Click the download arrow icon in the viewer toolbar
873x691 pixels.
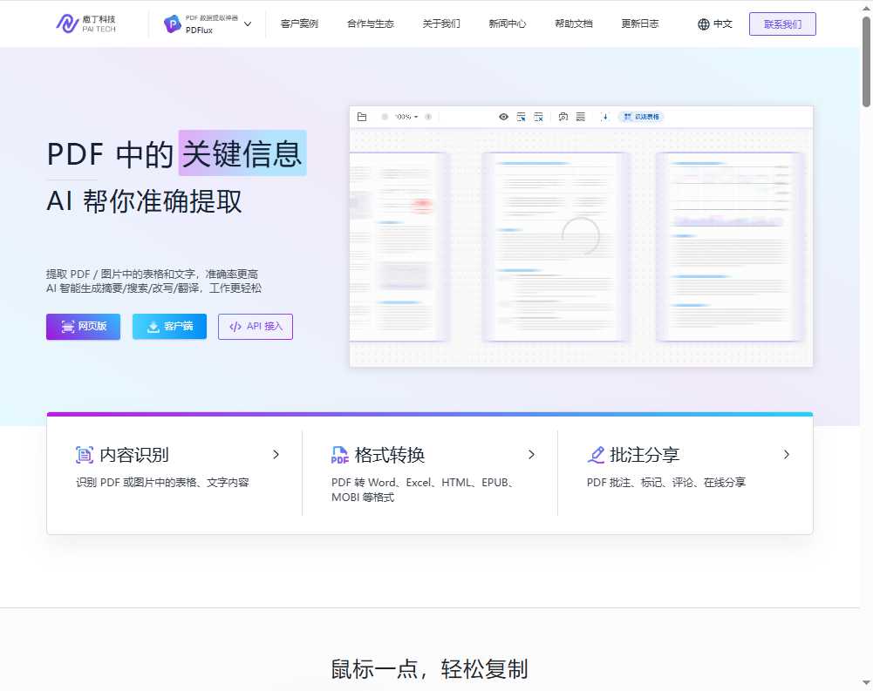click(604, 117)
